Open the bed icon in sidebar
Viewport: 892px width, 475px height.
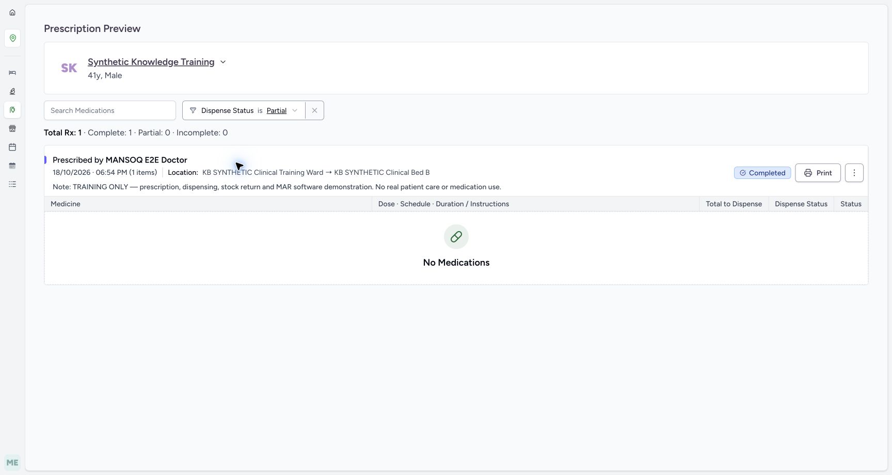click(12, 73)
